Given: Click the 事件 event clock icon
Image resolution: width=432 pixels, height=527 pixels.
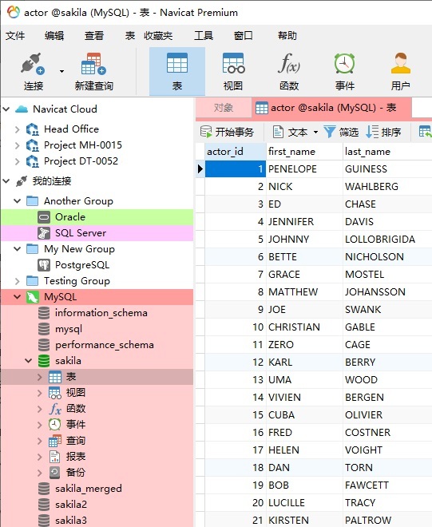Looking at the screenshot, I should (344, 64).
